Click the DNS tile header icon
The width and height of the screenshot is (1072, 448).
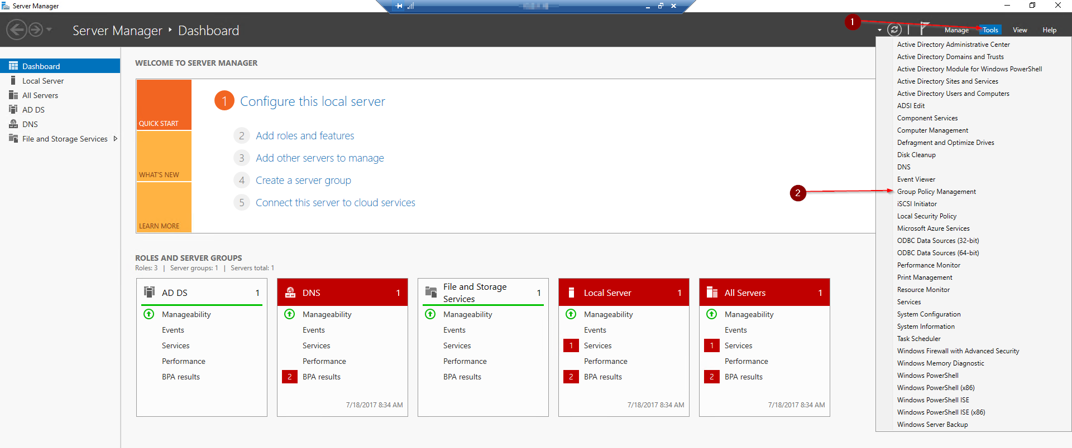click(x=290, y=292)
